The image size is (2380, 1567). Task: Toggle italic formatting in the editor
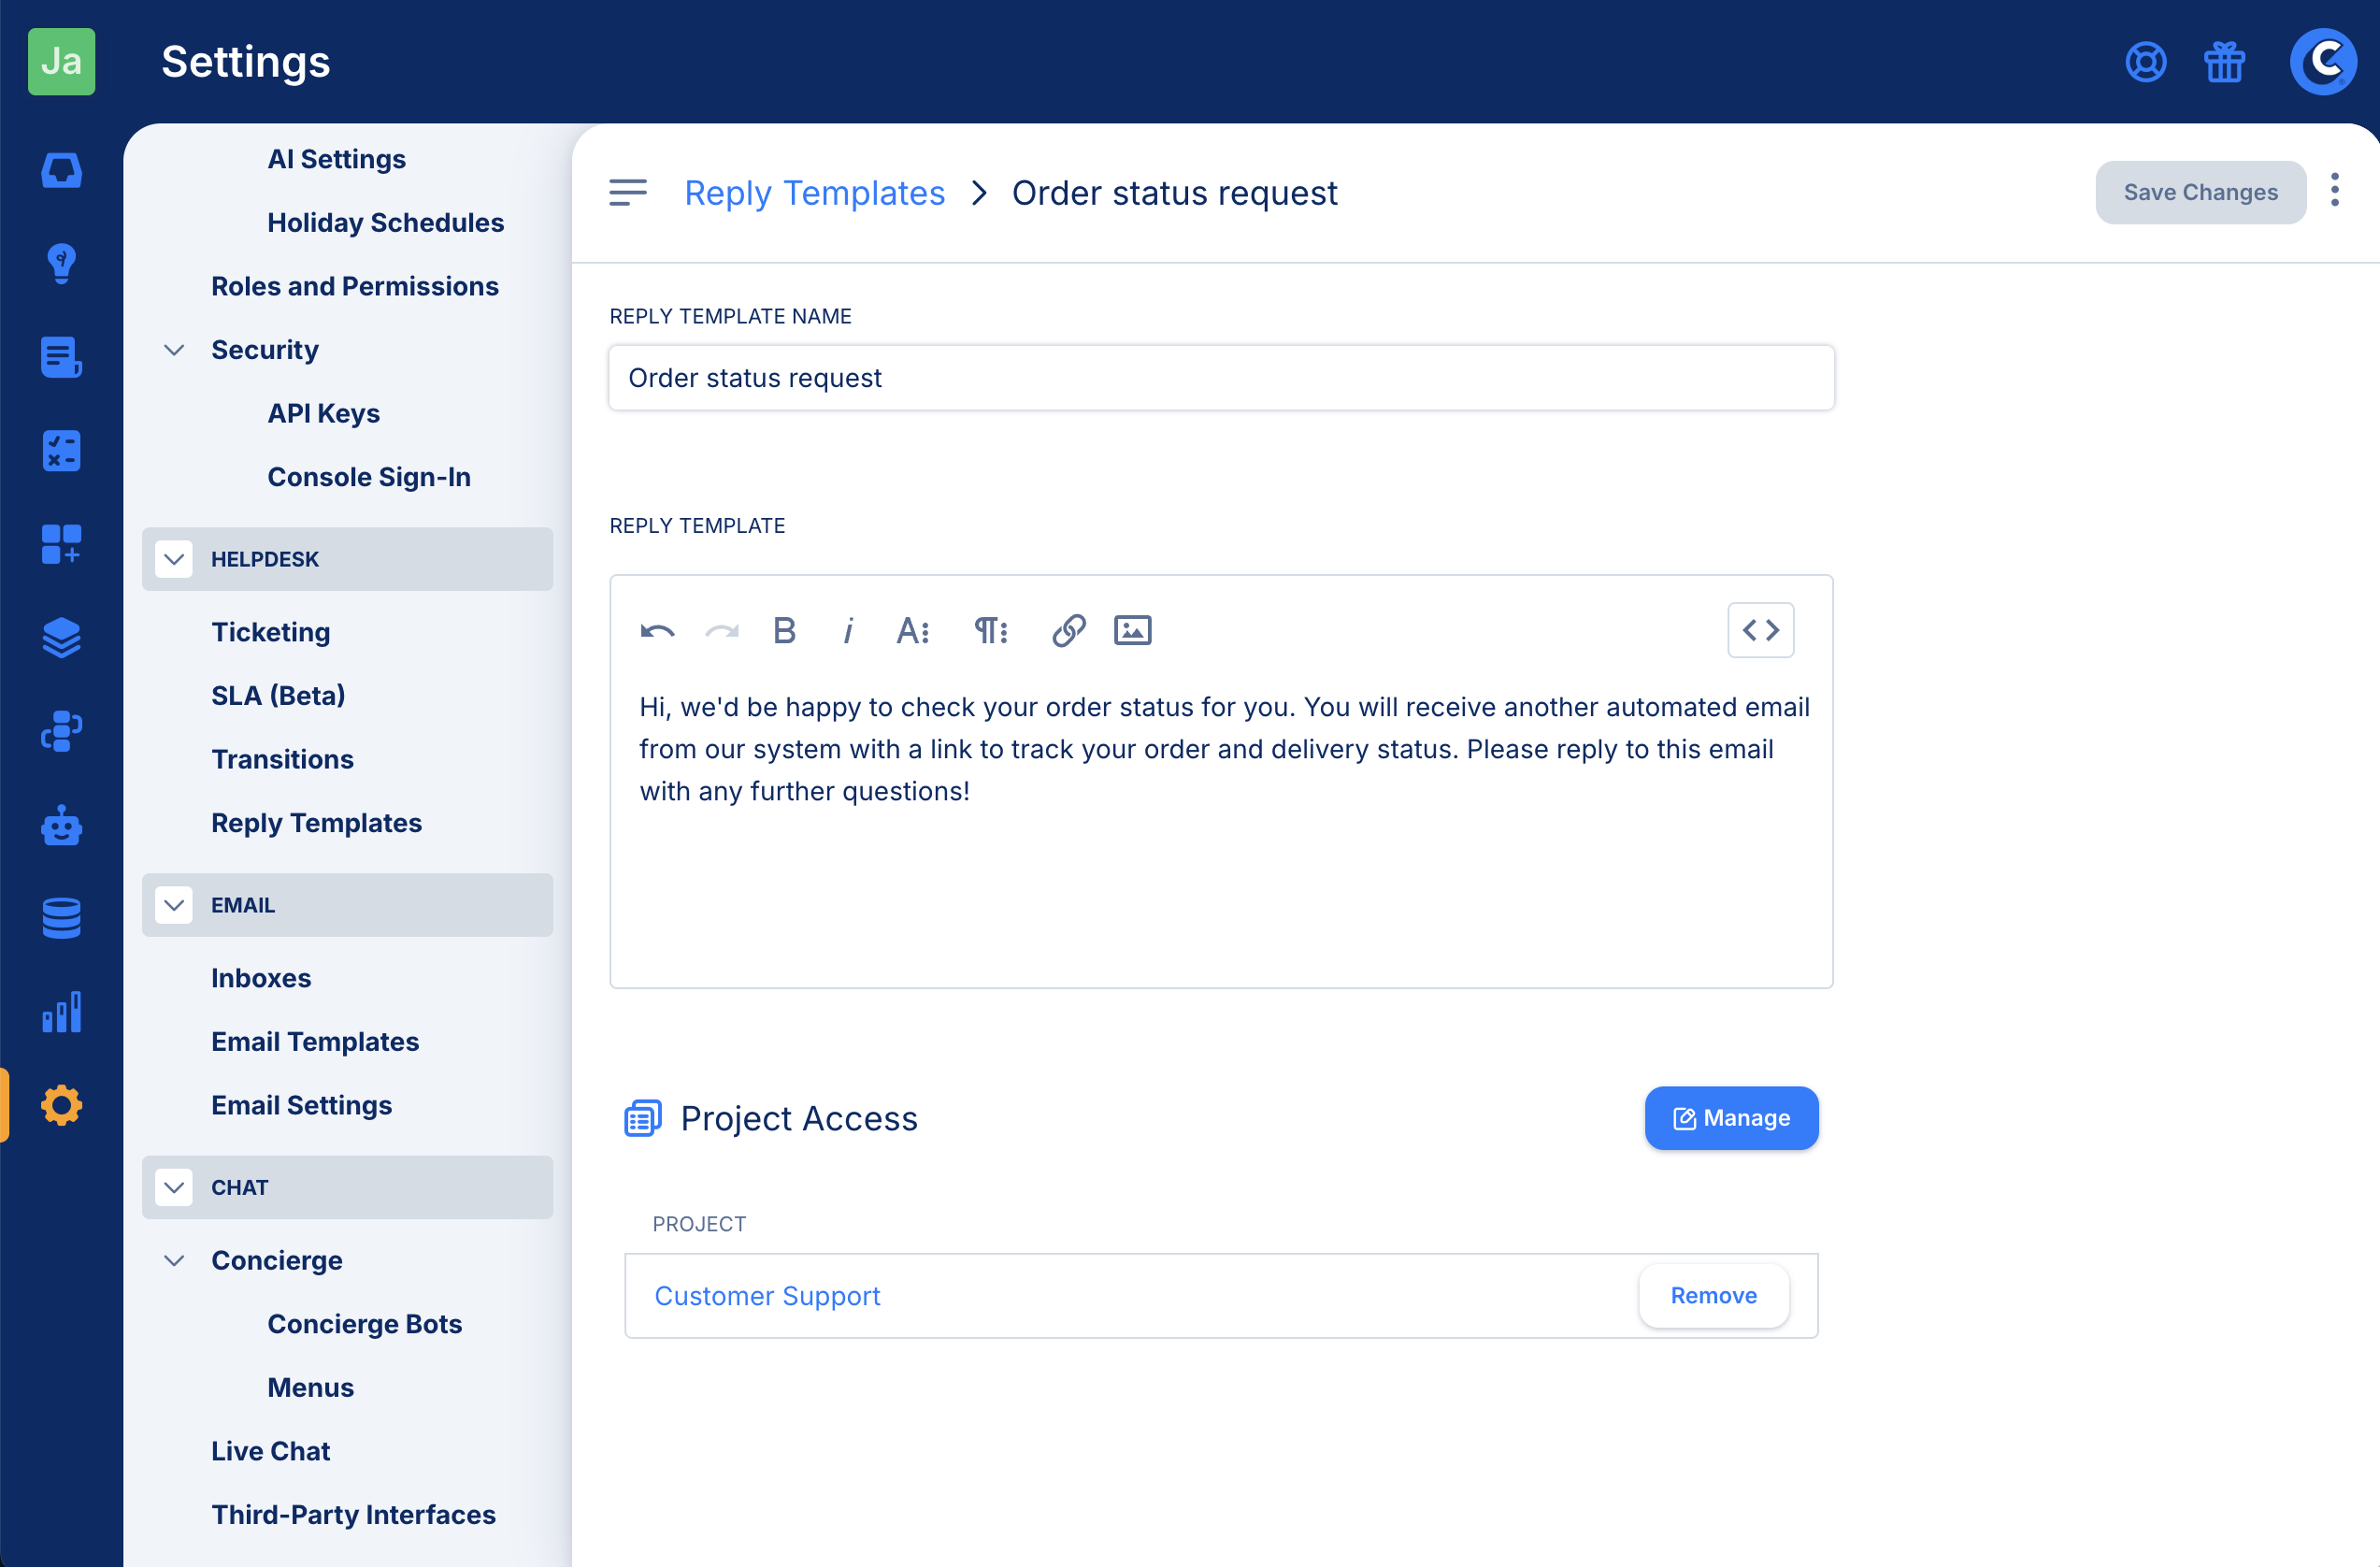point(848,630)
